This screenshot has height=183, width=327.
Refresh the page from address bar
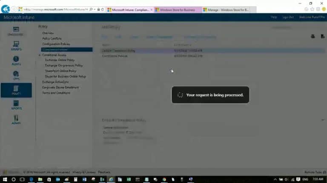tap(102, 9)
